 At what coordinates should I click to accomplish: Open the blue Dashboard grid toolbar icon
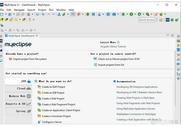click(93, 14)
